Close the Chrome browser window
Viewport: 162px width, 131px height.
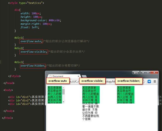coord(154,72)
